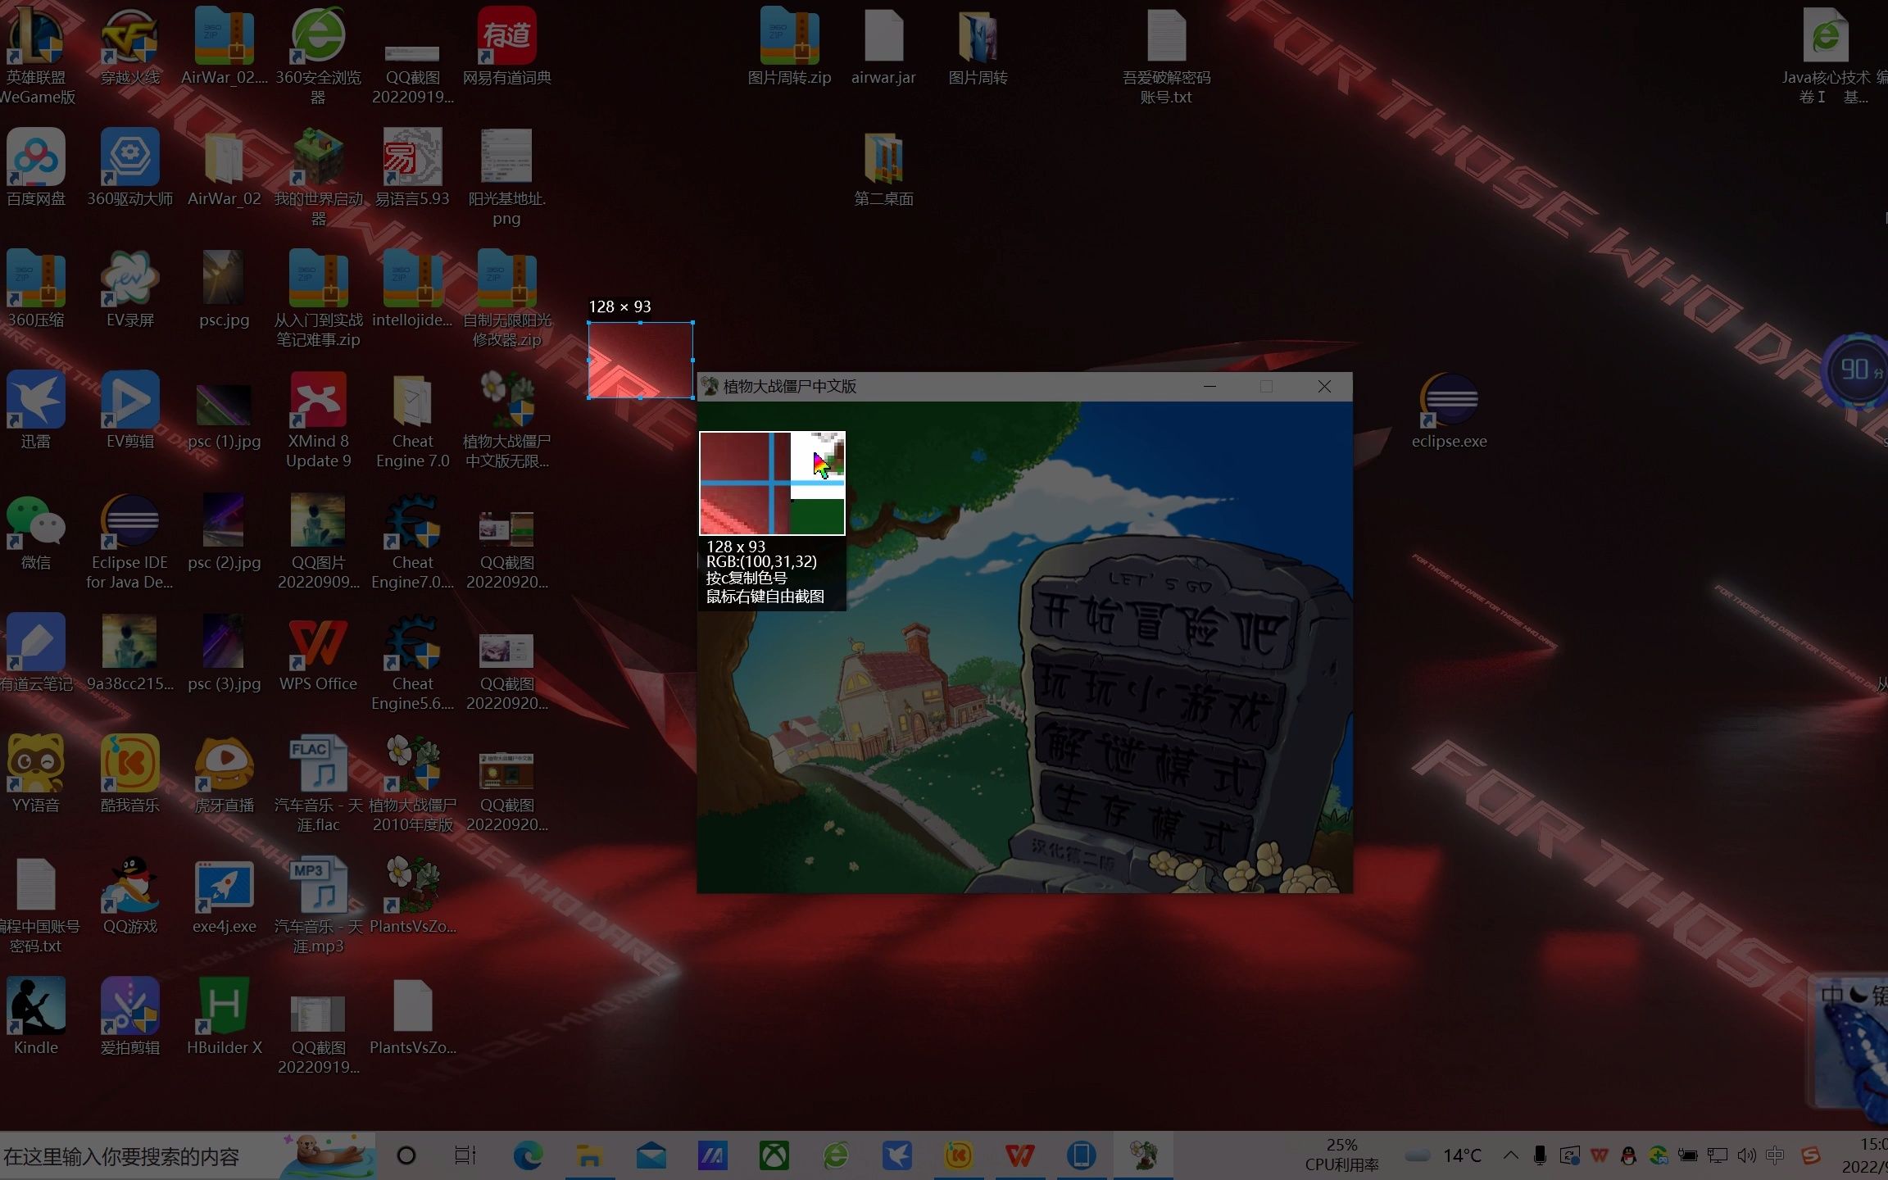The width and height of the screenshot is (1888, 1180).
Task: Open the 360安全浏览器 desktop icon
Action: coord(318,54)
